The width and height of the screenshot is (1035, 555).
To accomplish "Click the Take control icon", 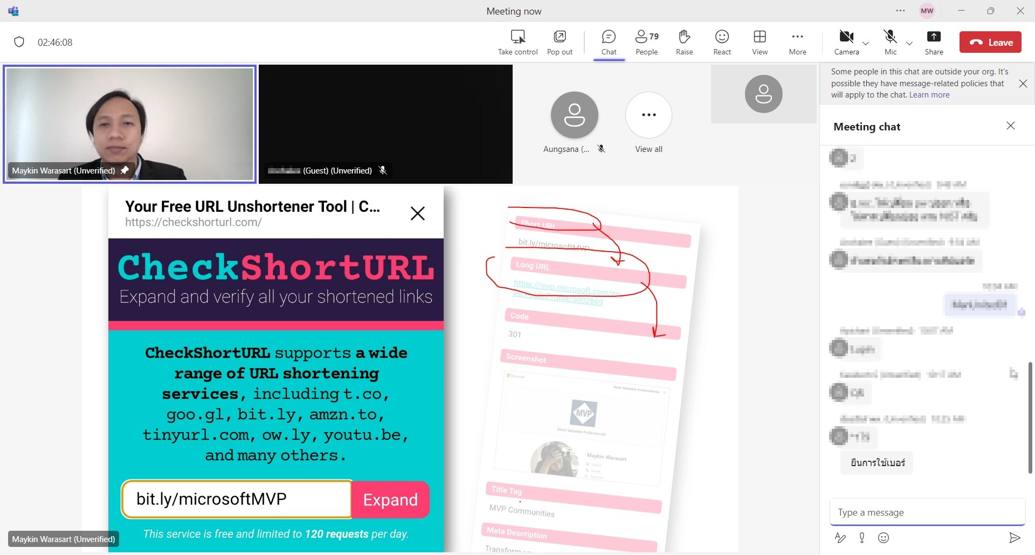I will [x=517, y=37].
